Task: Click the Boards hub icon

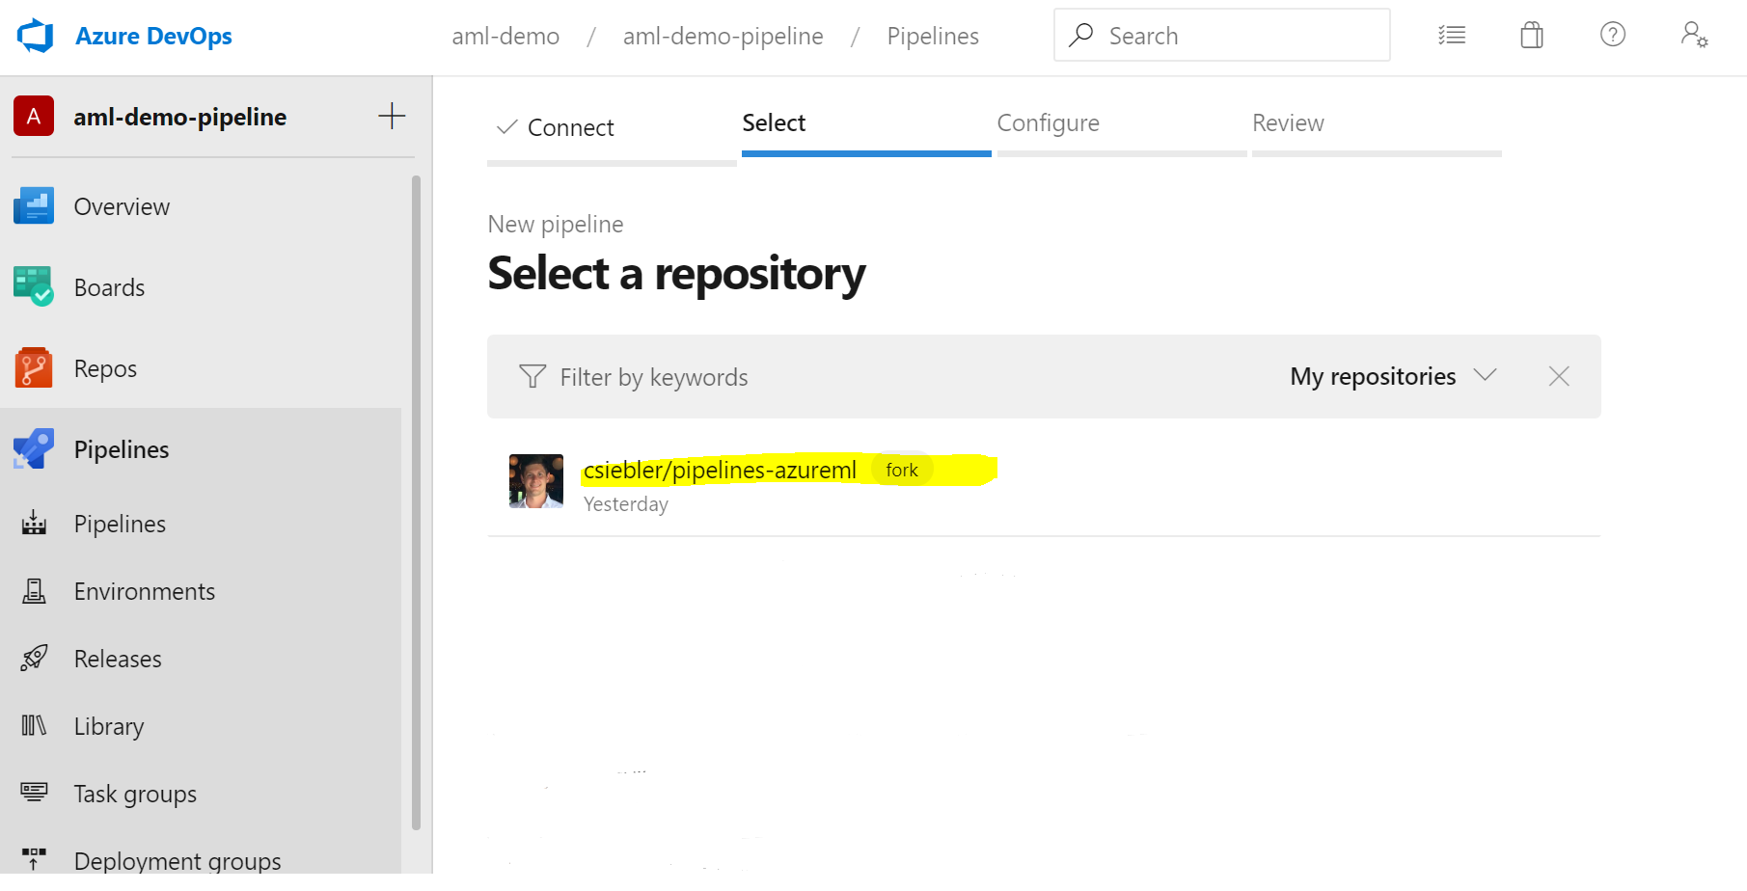Action: pyautogui.click(x=34, y=286)
